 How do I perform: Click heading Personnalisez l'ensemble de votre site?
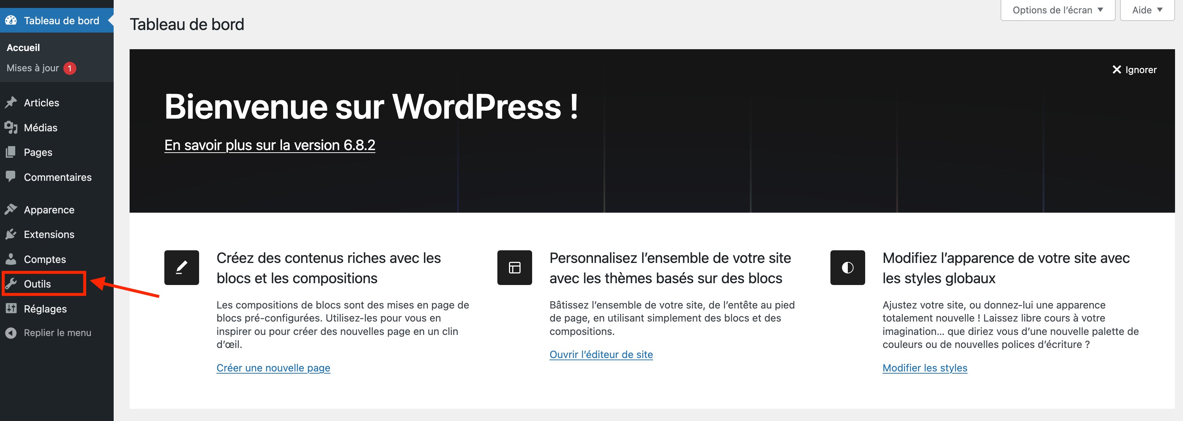[670, 268]
